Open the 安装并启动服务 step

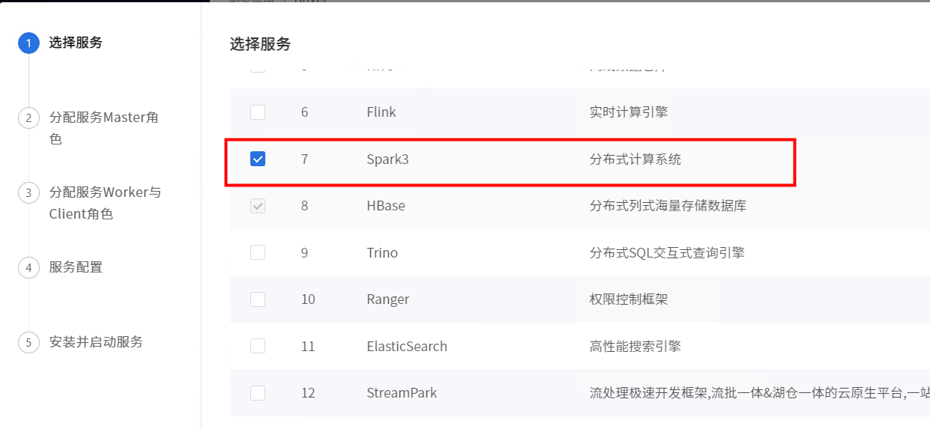[x=96, y=342]
